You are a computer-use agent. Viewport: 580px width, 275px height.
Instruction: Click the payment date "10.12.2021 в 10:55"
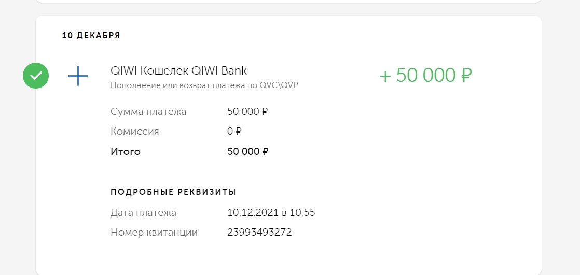click(271, 212)
